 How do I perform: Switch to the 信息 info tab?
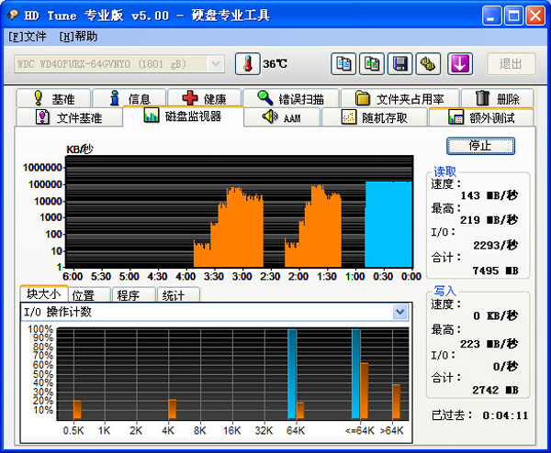click(x=129, y=99)
